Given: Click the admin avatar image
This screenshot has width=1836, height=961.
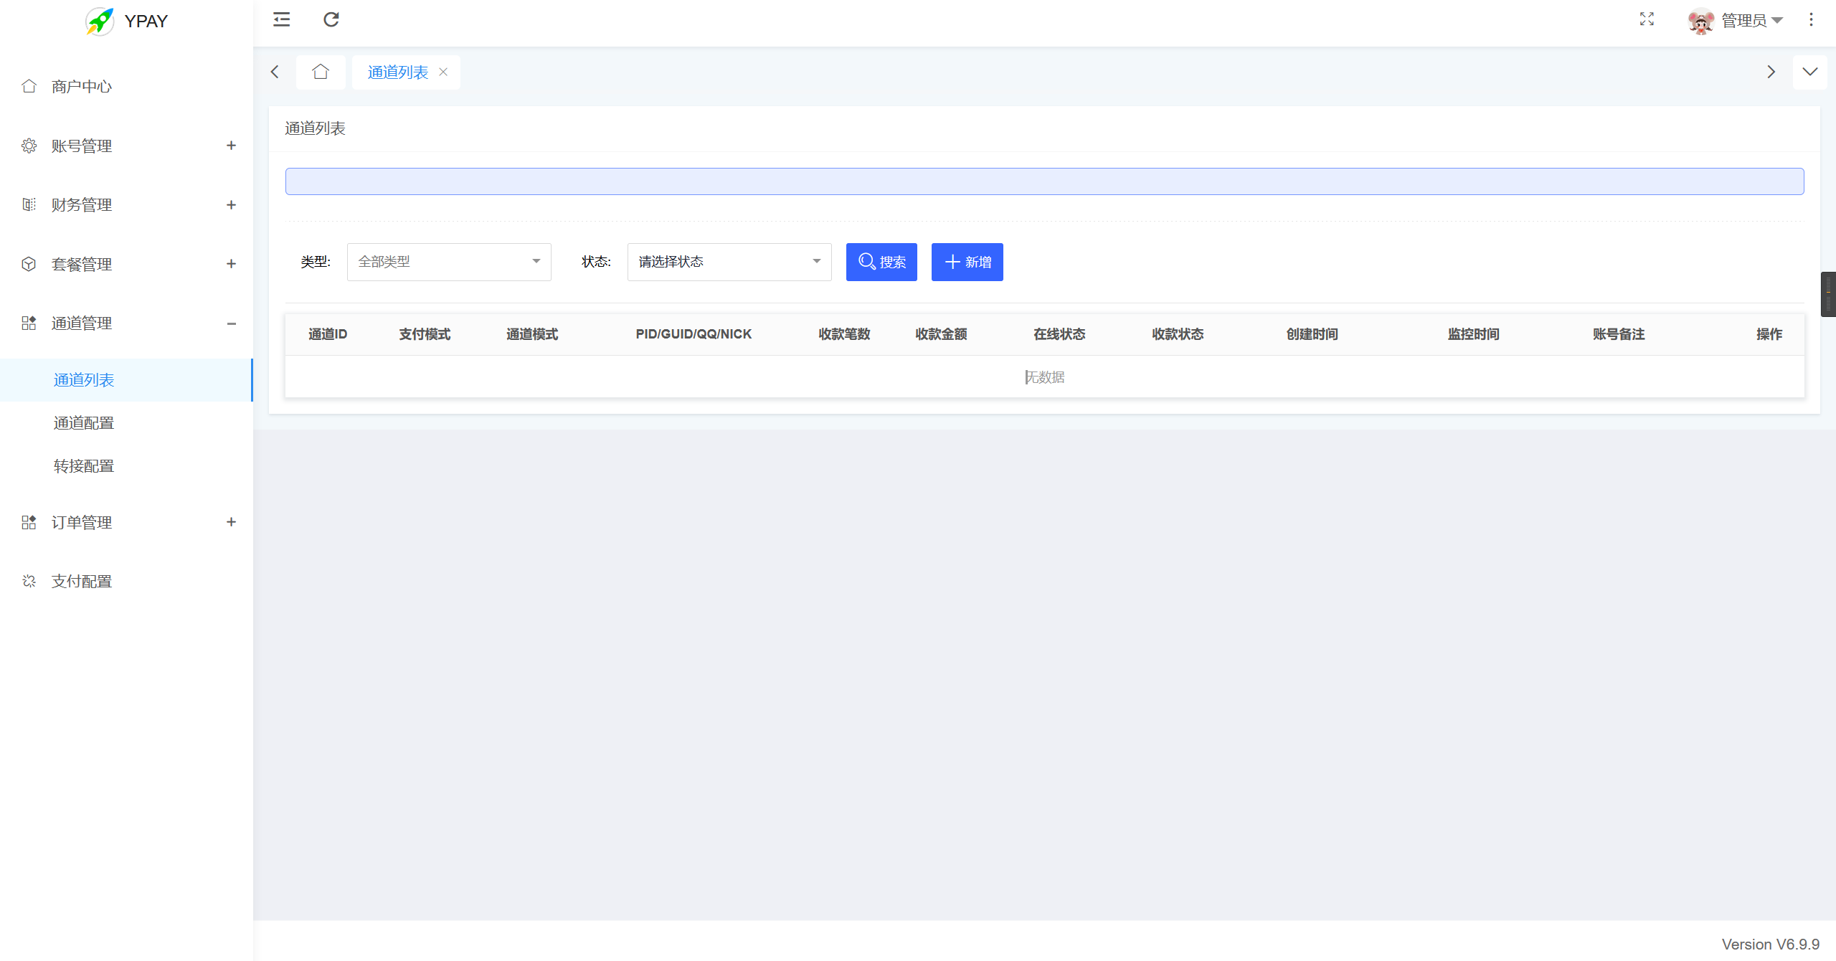Looking at the screenshot, I should click(1700, 21).
